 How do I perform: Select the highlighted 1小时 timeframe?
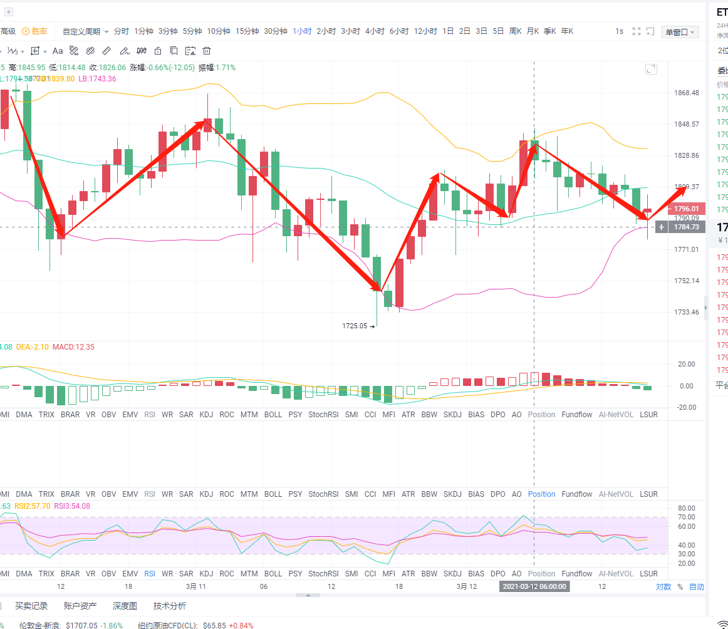302,31
